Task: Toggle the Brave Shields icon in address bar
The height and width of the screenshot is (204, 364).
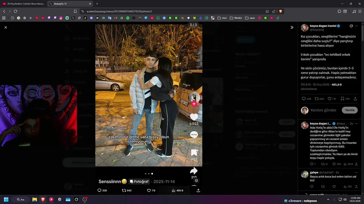Action: coord(280,11)
